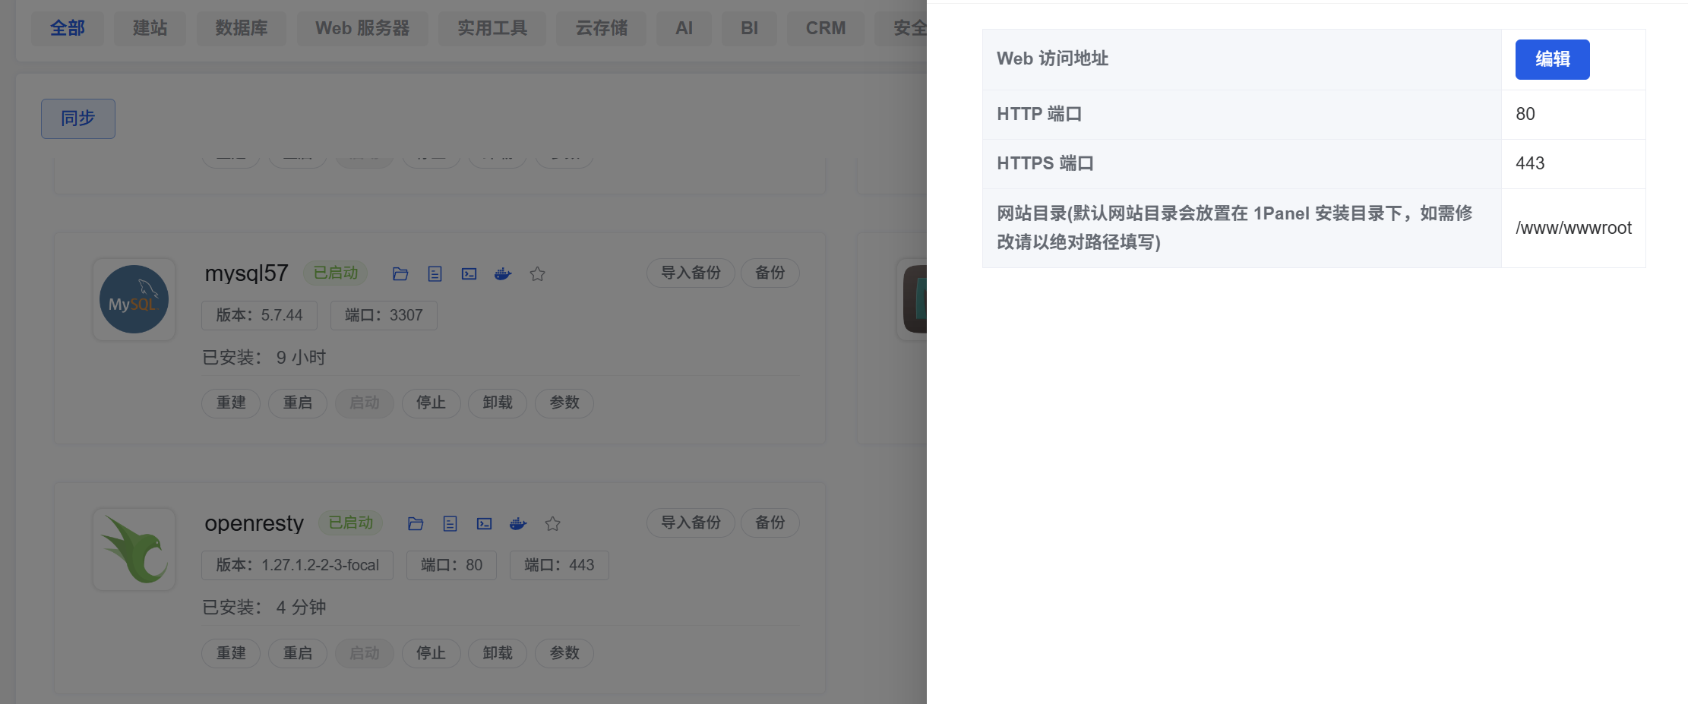Switch to the 数据库 tab
The image size is (1688, 704).
[x=242, y=28]
